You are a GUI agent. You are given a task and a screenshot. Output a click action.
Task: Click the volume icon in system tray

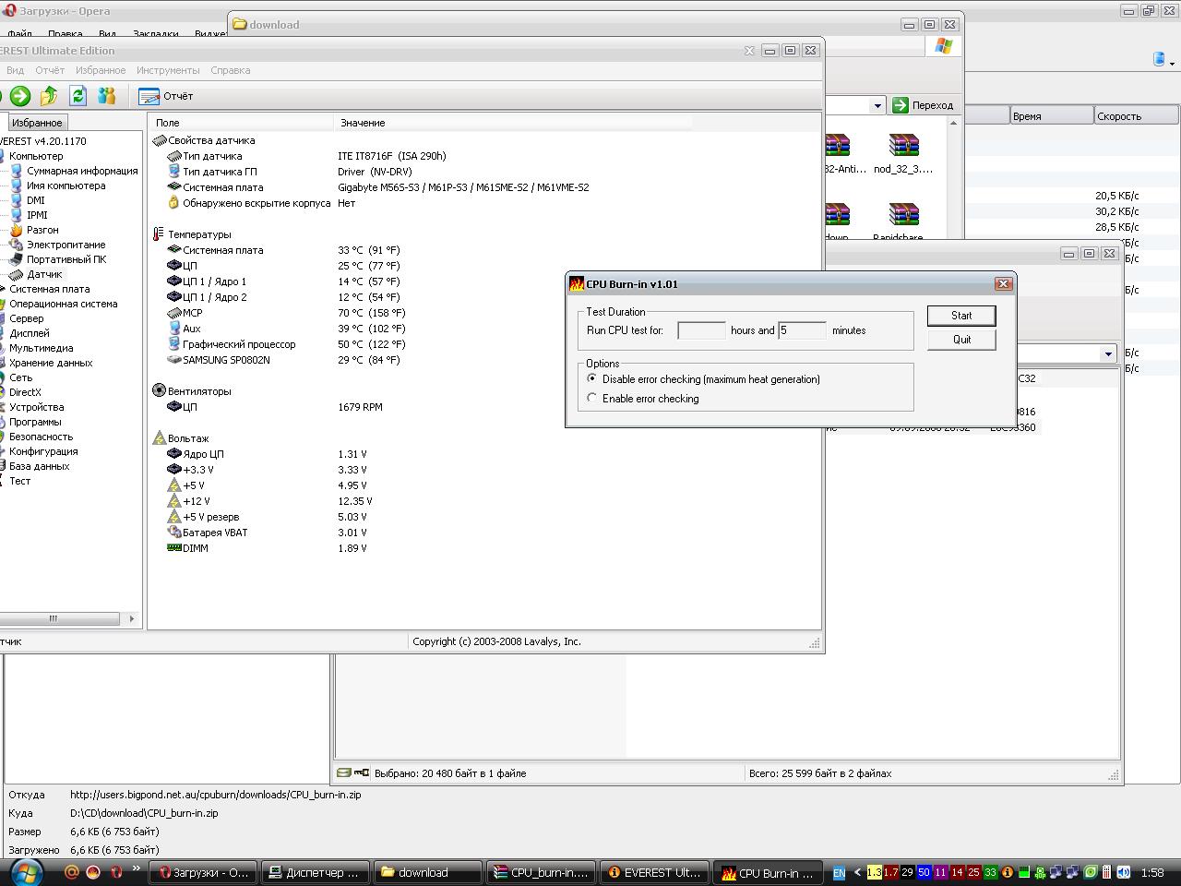pyautogui.click(x=1123, y=872)
